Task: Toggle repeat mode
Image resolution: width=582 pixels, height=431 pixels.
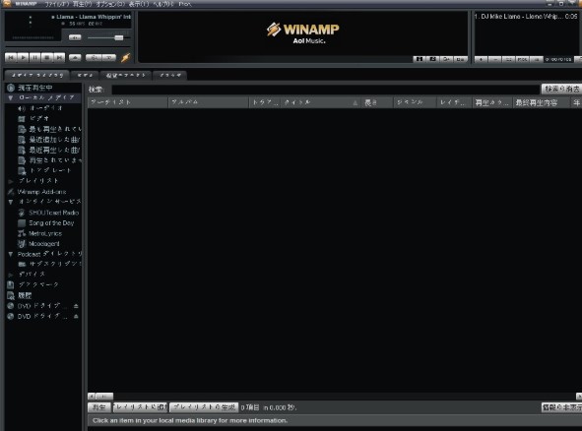Action: 108,57
